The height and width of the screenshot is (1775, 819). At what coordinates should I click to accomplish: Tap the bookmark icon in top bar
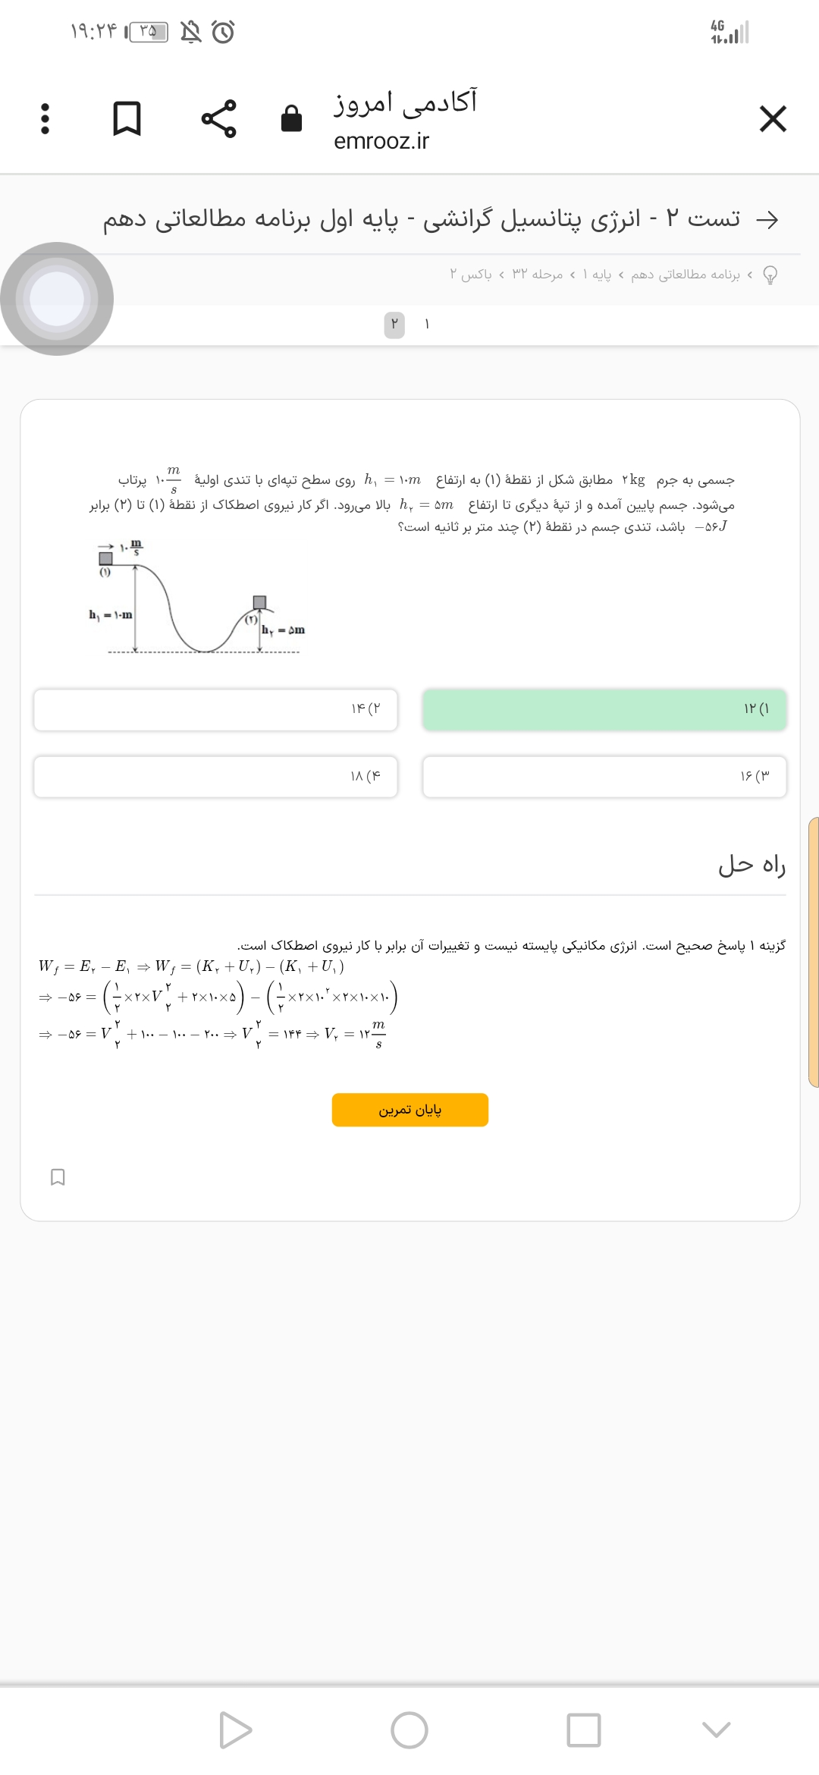point(127,119)
